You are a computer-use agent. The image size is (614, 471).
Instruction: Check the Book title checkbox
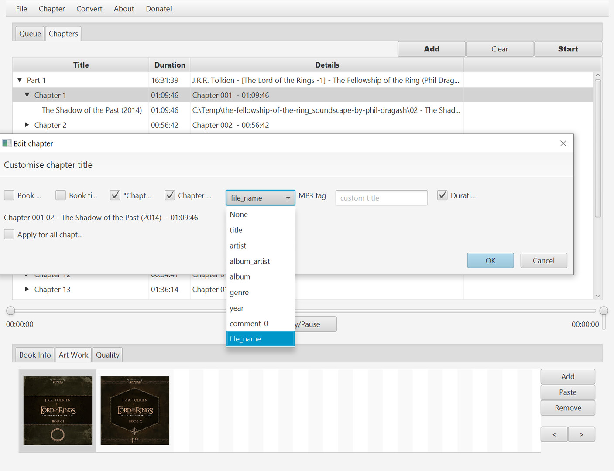pos(60,195)
